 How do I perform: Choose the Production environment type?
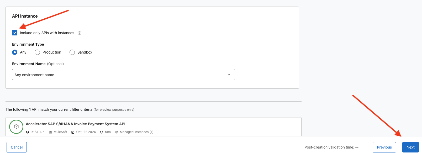[37, 52]
